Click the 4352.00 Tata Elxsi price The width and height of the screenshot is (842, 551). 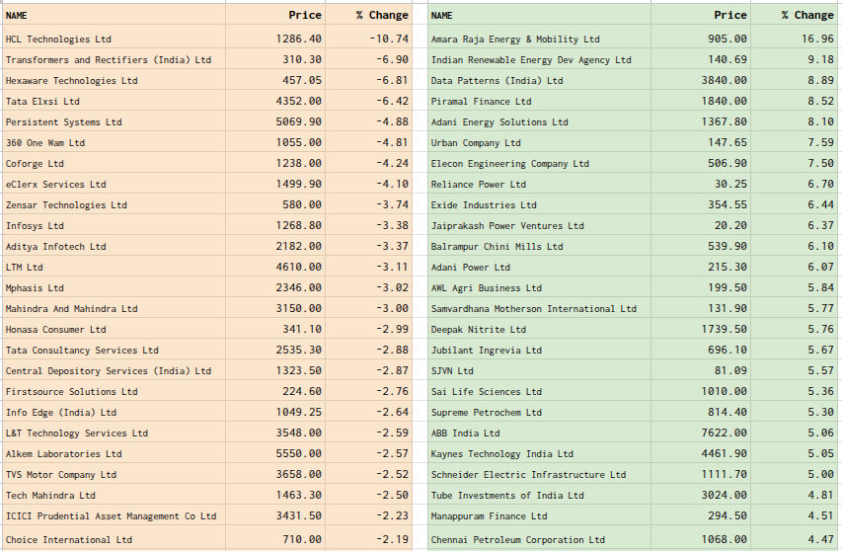[x=275, y=101]
